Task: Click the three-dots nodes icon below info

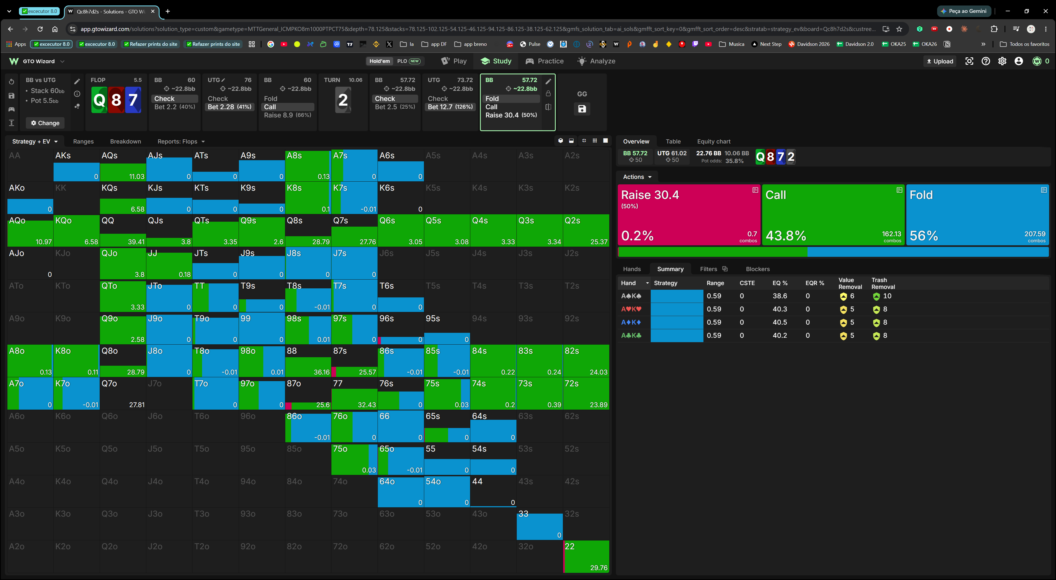Action: point(77,106)
